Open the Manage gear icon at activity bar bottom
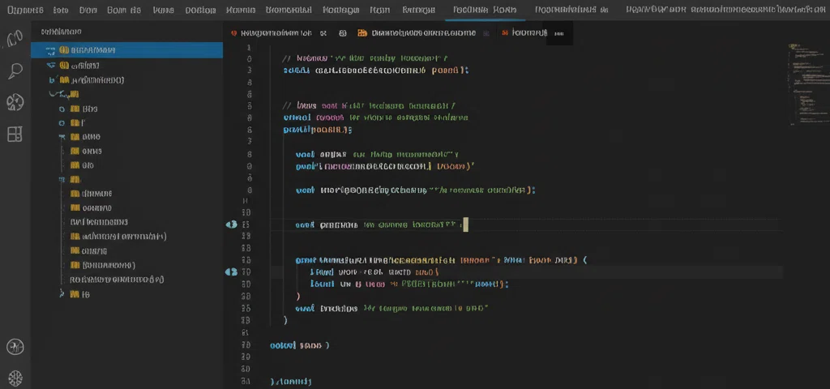Screen dimensions: 830x389 (15, 378)
